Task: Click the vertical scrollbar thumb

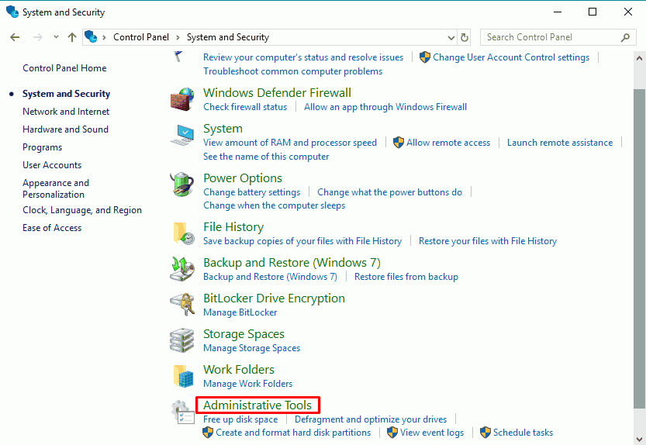Action: 639,249
